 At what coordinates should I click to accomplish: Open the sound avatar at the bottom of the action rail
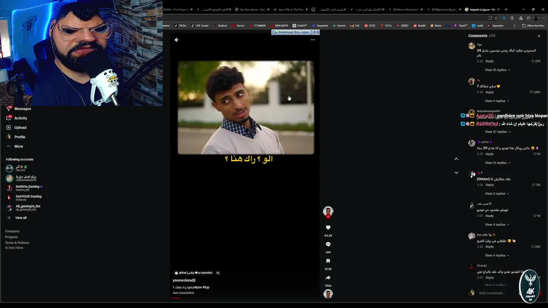point(328,294)
